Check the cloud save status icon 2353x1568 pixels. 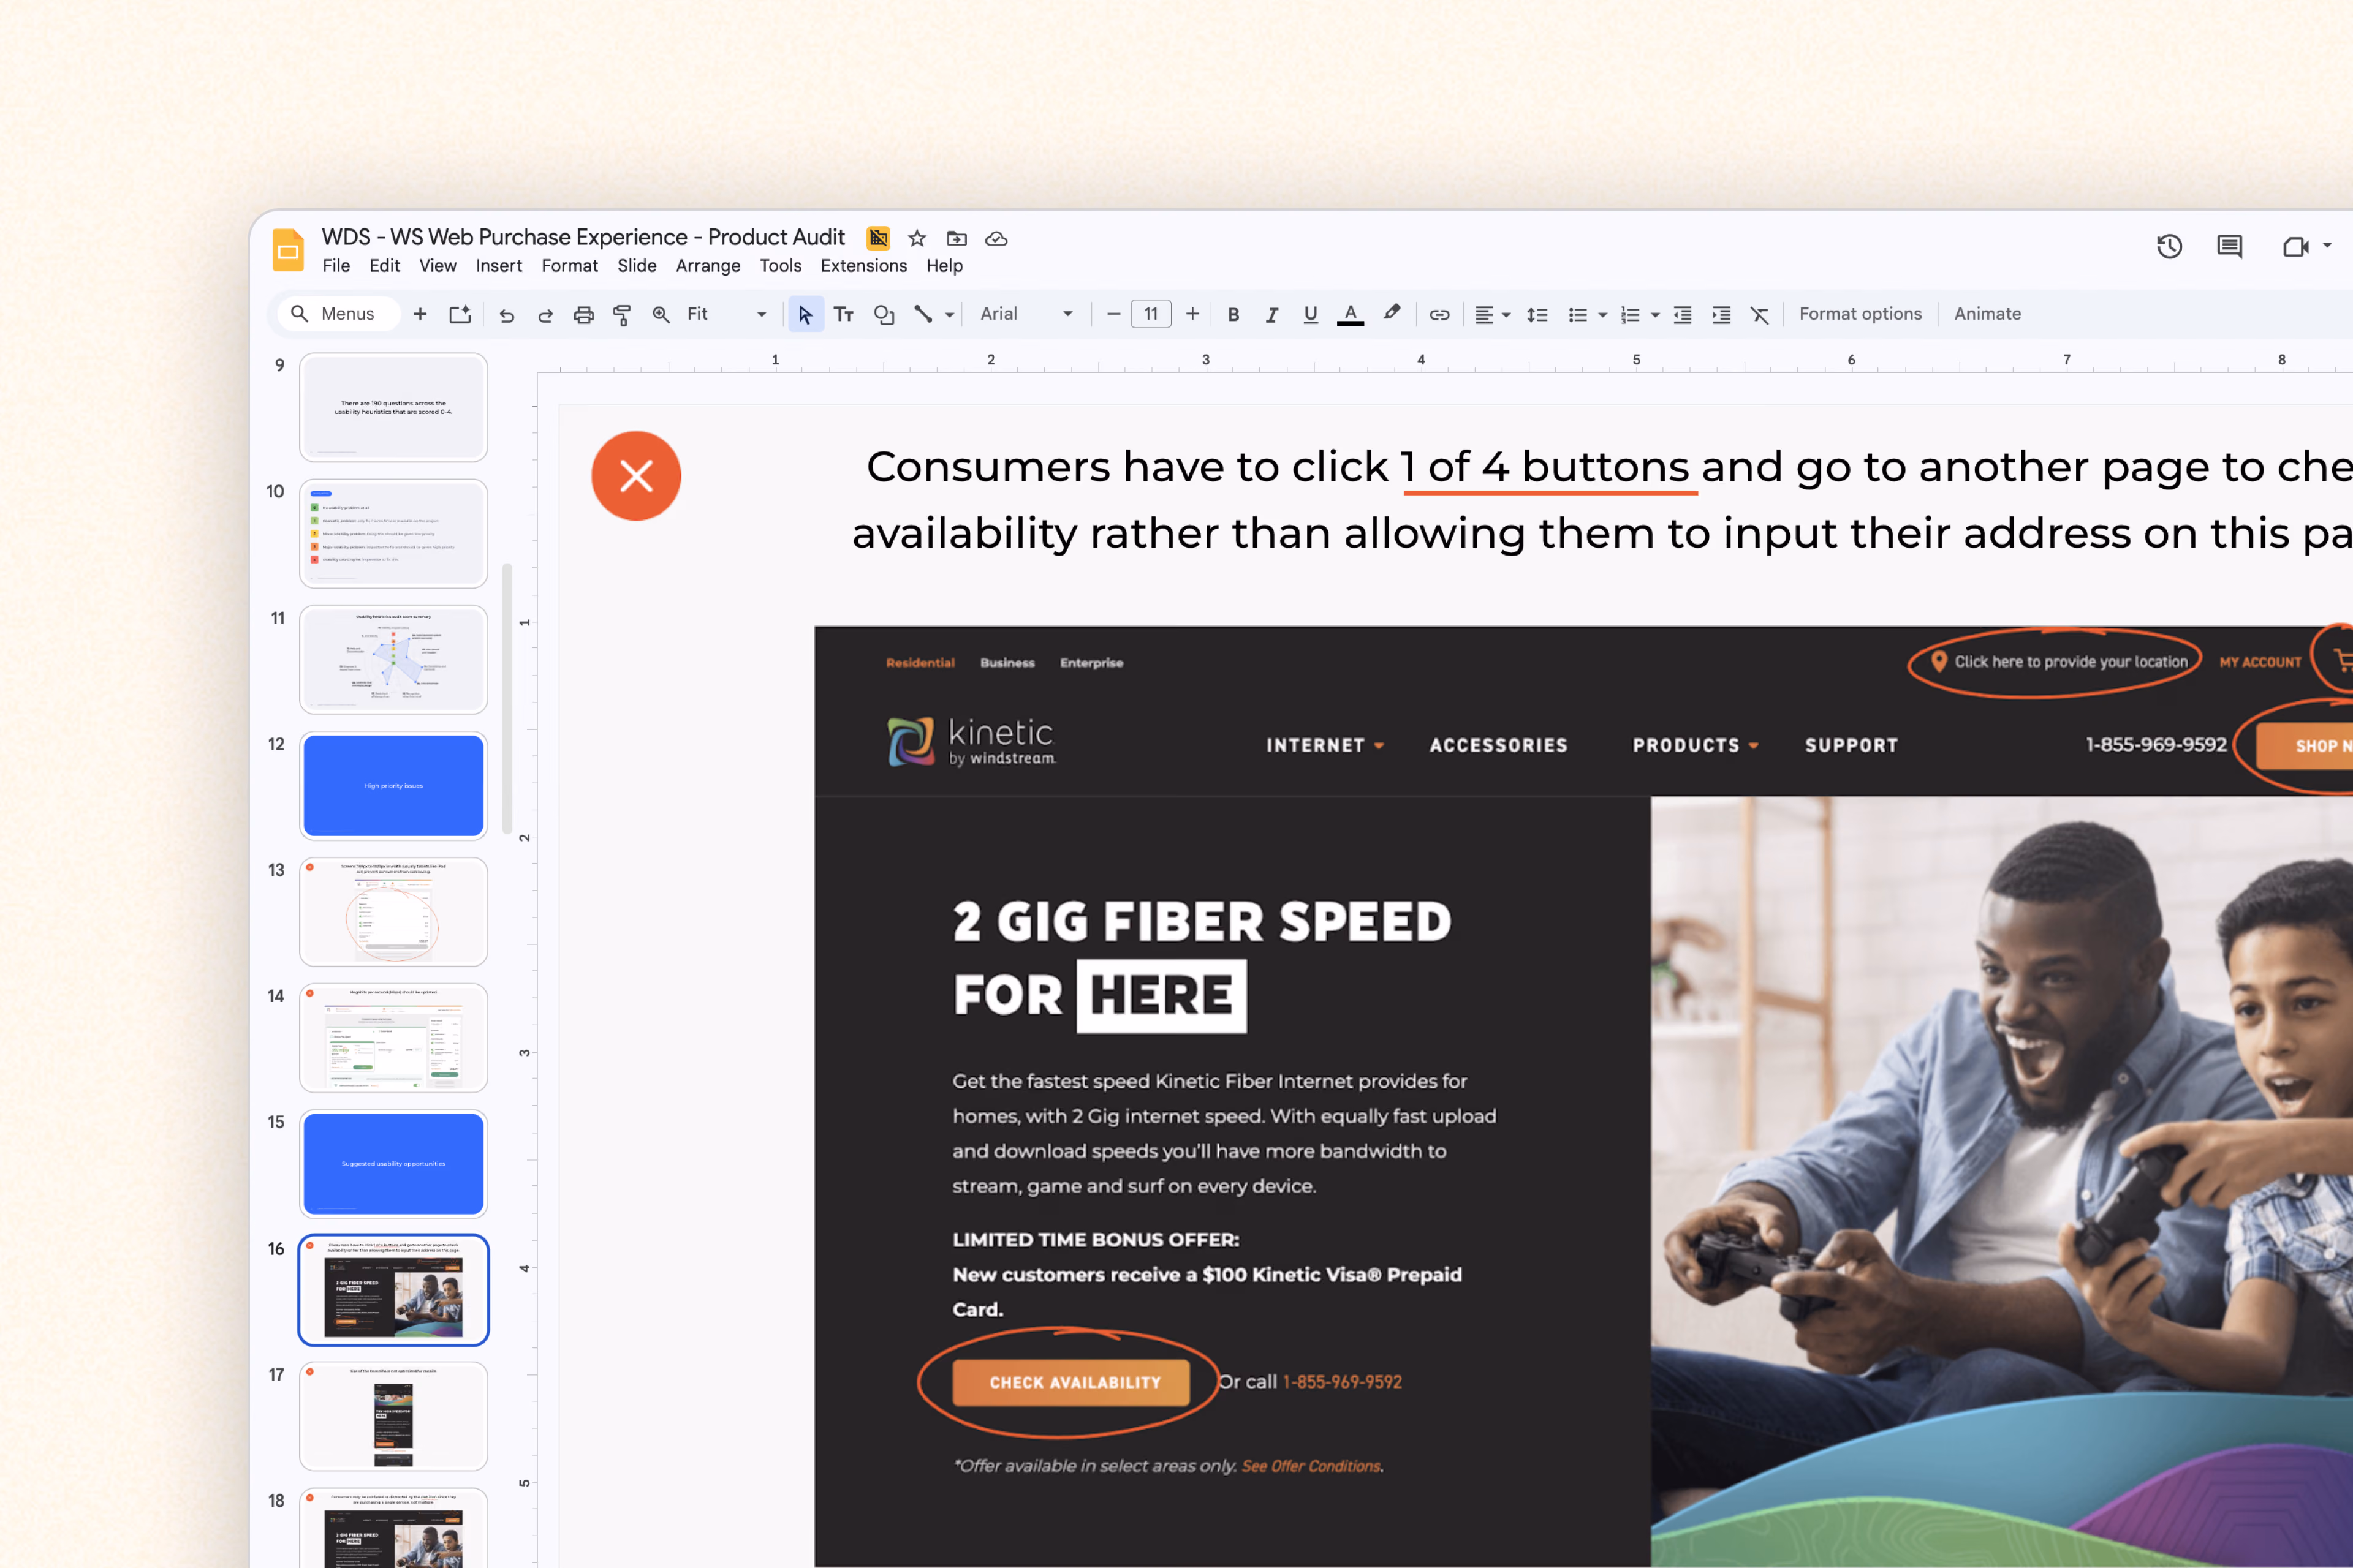pyautogui.click(x=996, y=238)
